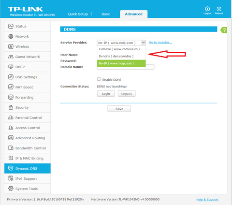232x205 pixels.
Task: Enable the DDNS checkbox
Action: click(x=99, y=79)
